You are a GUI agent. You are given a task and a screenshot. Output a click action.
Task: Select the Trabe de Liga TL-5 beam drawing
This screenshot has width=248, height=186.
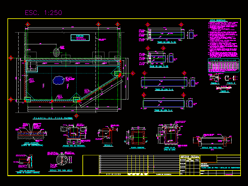click(x=164, y=83)
